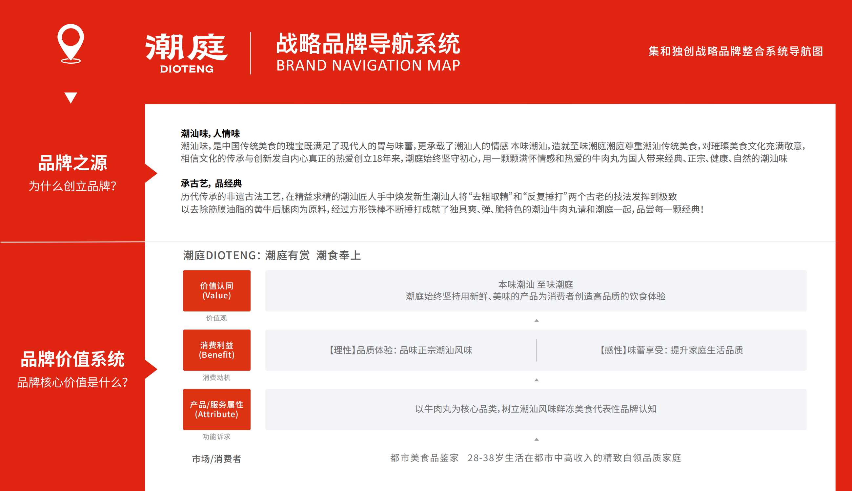
Task: Click the line 潮庭始终坚持用新鲜、美味的产品
Action: 536,296
